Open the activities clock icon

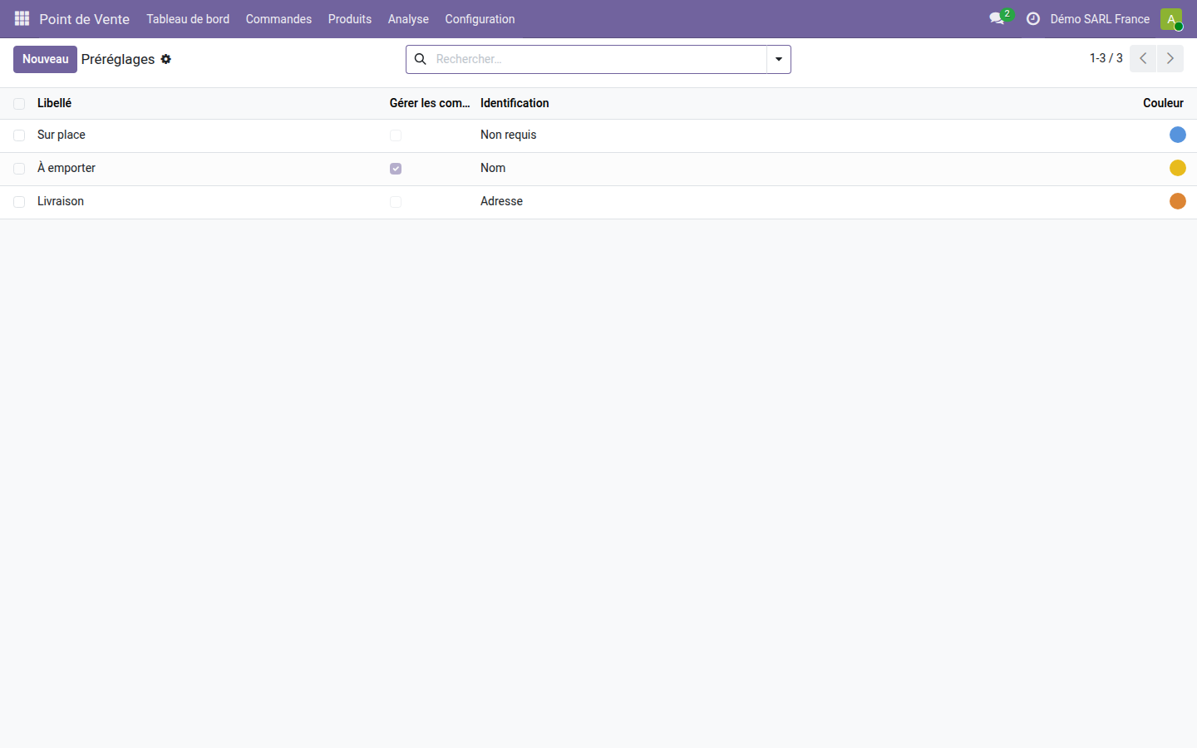coord(1033,18)
